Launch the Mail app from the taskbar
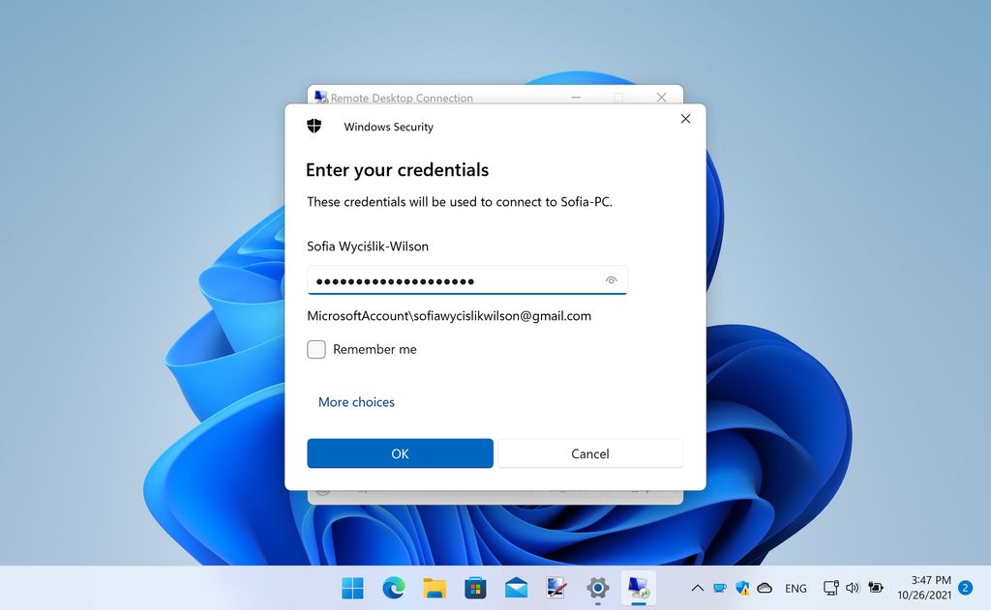Image resolution: width=991 pixels, height=610 pixels. (516, 588)
